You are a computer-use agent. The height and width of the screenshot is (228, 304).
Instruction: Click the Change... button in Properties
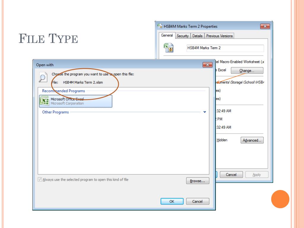247,71
